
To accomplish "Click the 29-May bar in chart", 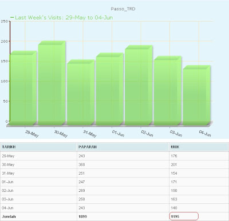I will coord(23,88).
